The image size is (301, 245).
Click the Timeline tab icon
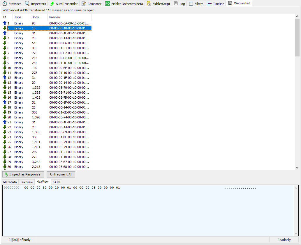(209, 4)
